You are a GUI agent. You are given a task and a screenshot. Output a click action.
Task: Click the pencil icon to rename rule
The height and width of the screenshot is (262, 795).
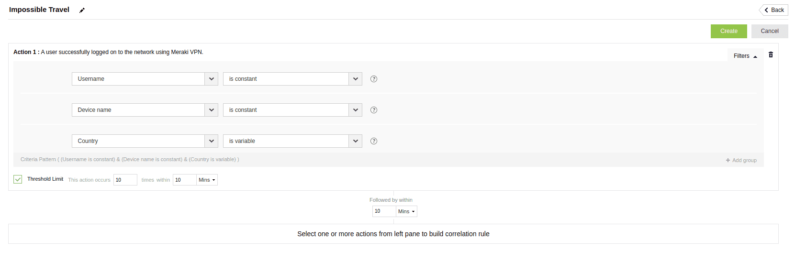[x=82, y=10]
